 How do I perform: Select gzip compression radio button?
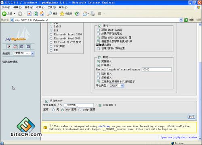click(x=80, y=110)
